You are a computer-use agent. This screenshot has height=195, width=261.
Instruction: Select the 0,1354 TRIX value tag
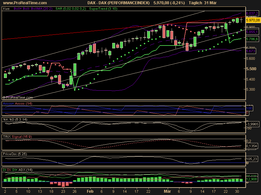(251, 146)
